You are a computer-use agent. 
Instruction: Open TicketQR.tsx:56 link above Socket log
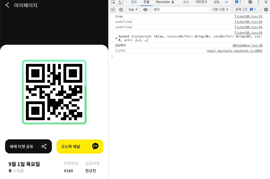(x=248, y=33)
